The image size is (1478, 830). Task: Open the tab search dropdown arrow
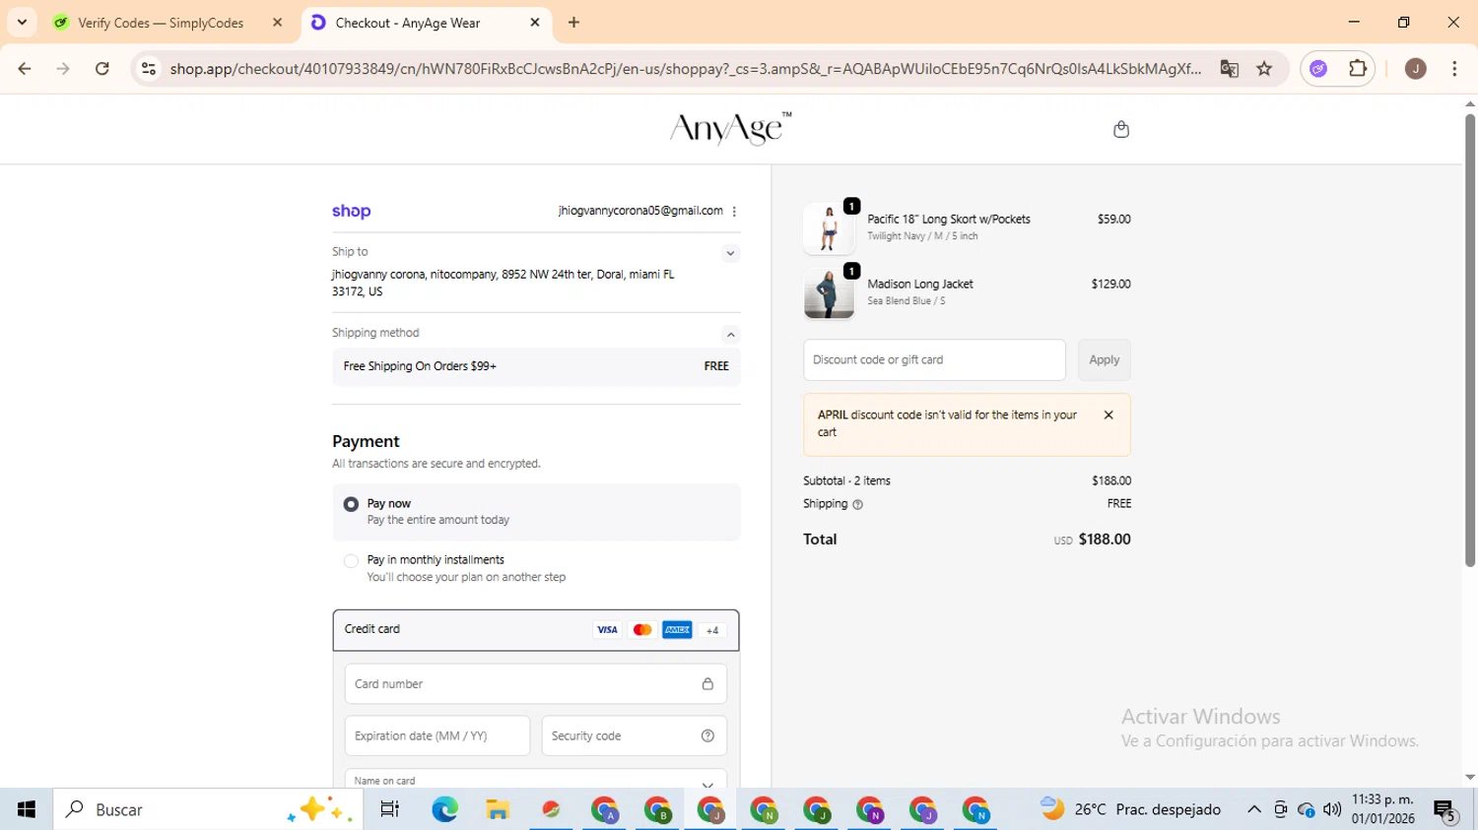[x=22, y=23]
